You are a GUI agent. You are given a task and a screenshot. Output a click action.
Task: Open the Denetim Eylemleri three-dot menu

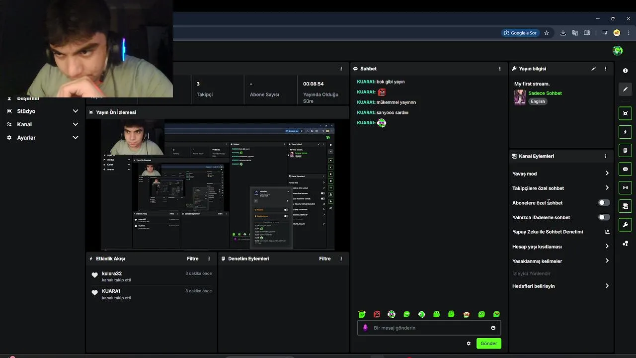pyautogui.click(x=341, y=259)
